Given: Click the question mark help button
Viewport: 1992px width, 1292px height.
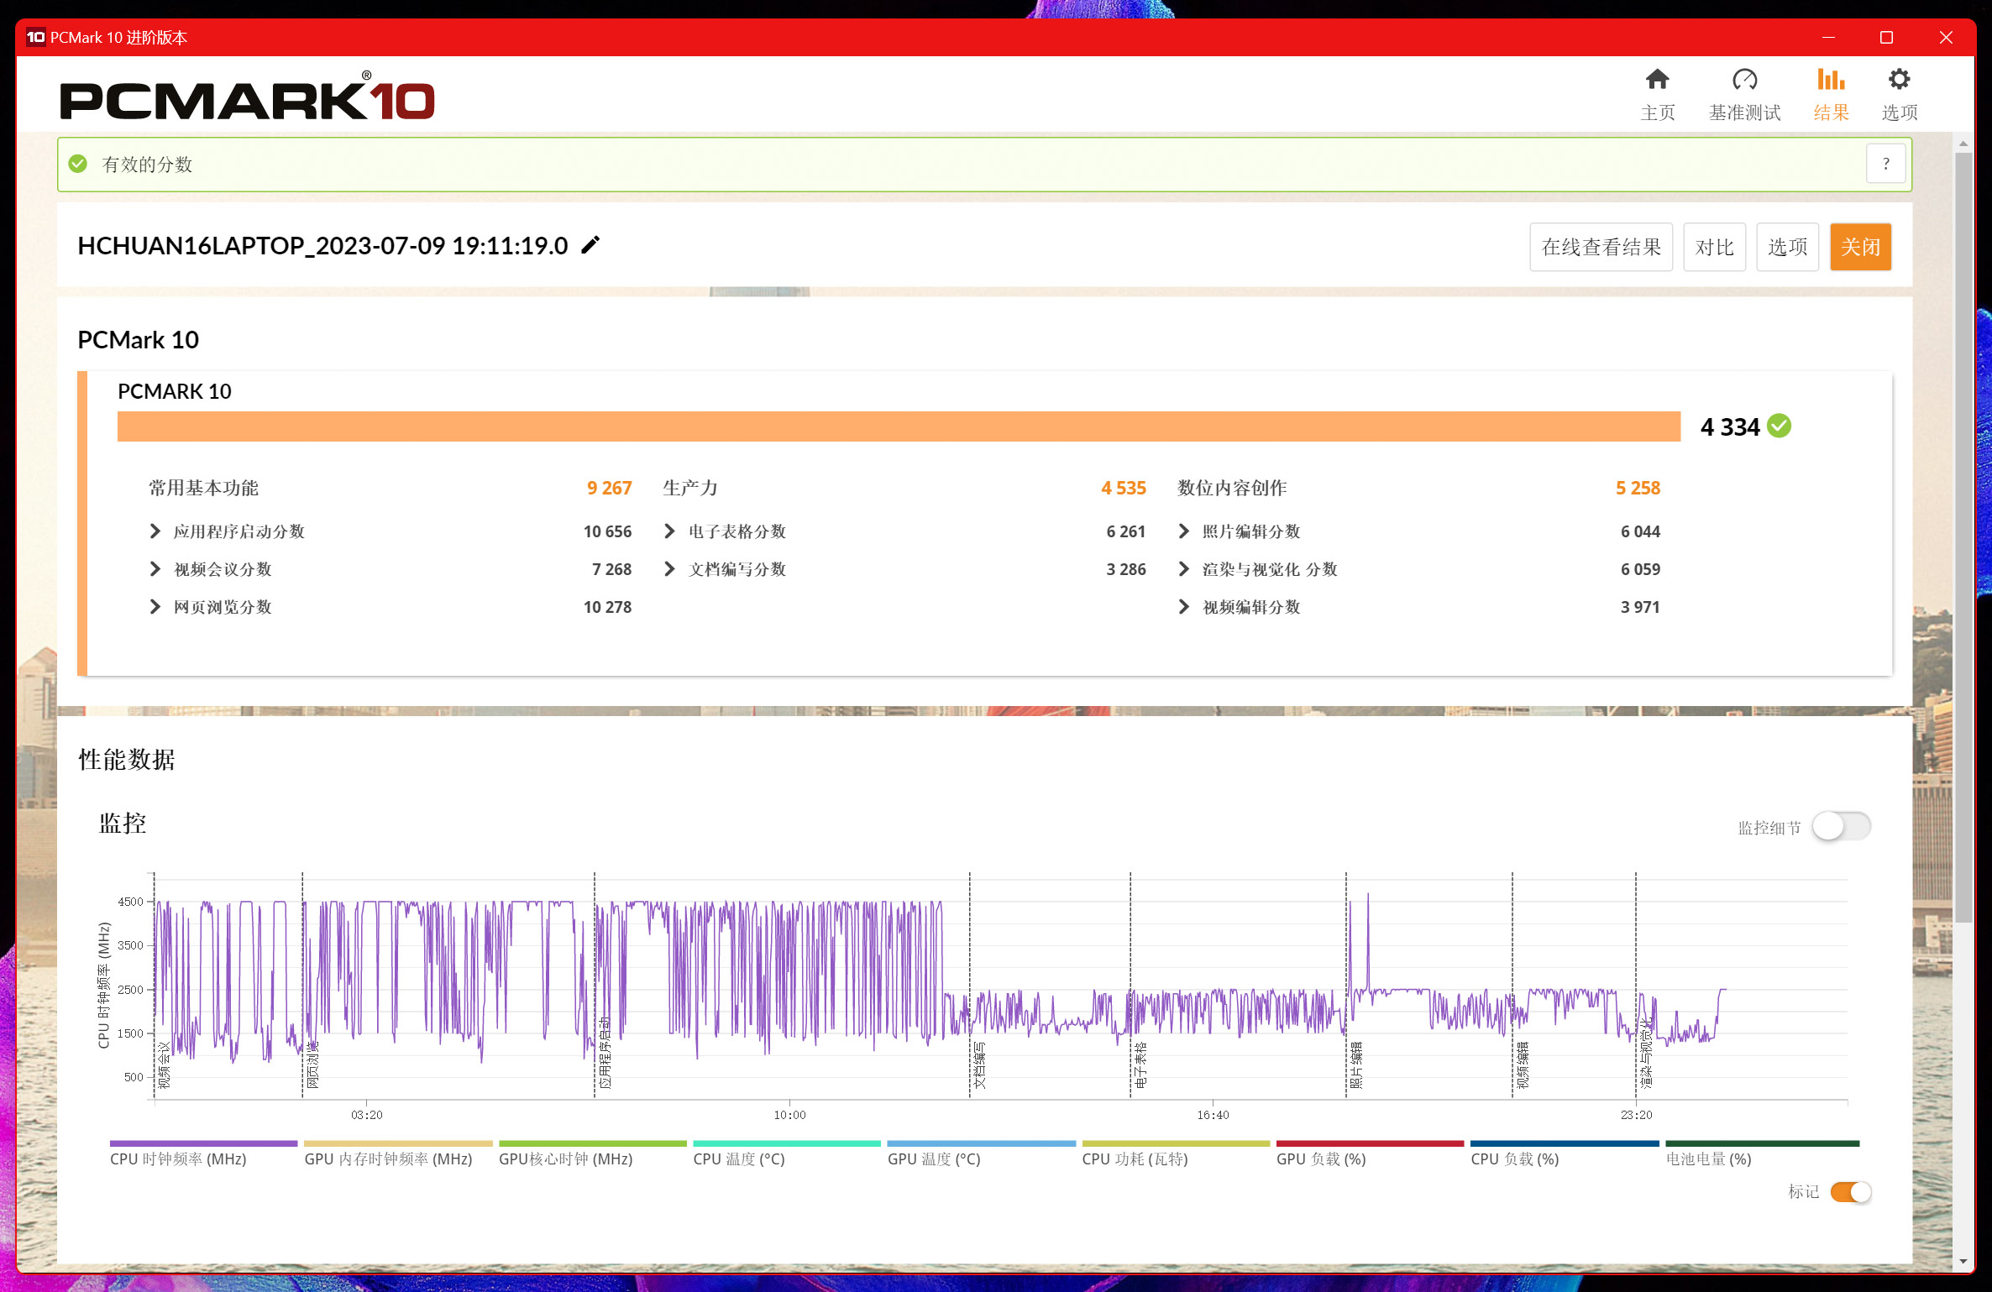Looking at the screenshot, I should (x=1885, y=164).
